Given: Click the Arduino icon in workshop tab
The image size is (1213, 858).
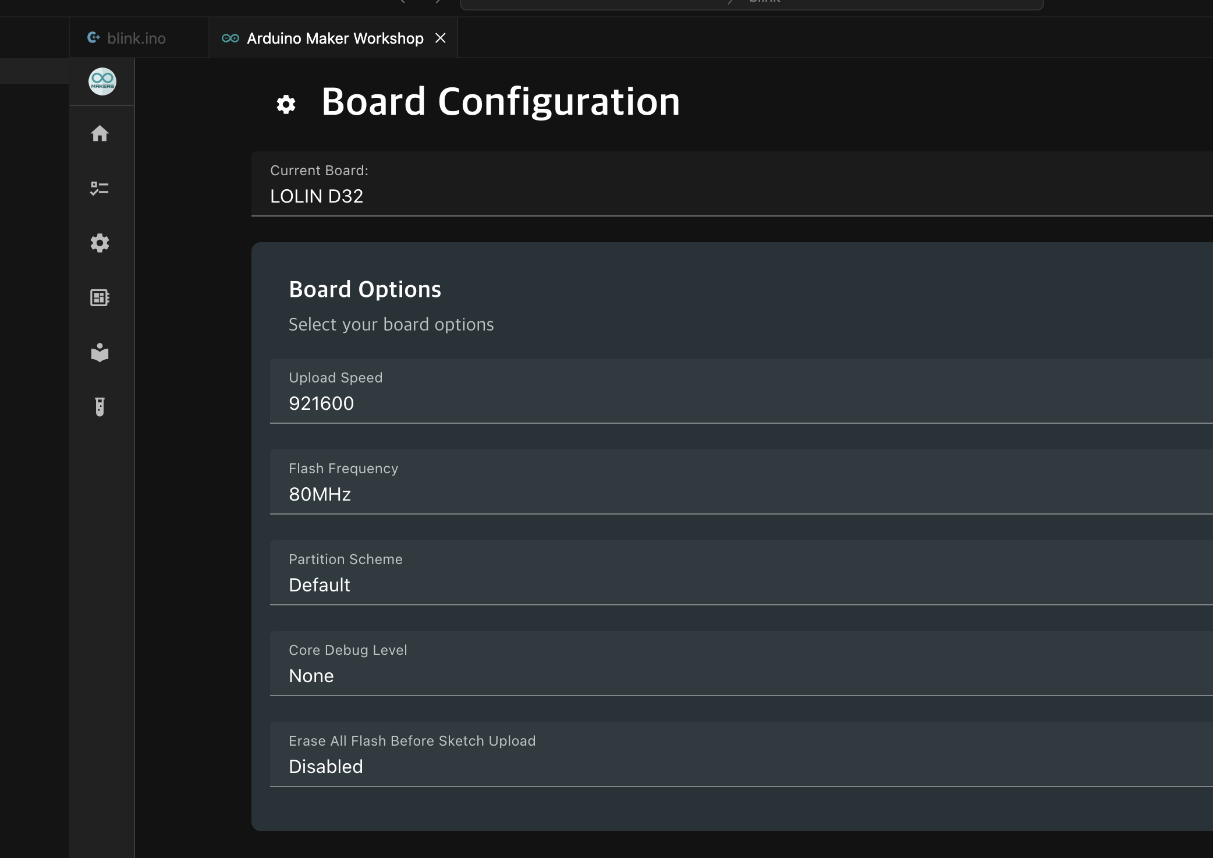Looking at the screenshot, I should click(230, 38).
